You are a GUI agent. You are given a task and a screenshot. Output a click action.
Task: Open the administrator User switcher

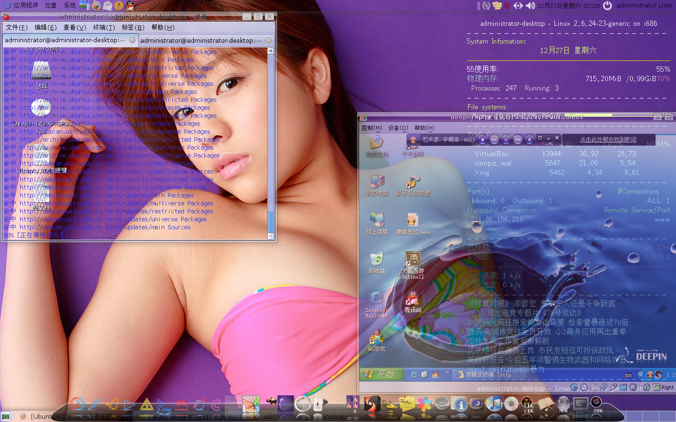coord(644,5)
